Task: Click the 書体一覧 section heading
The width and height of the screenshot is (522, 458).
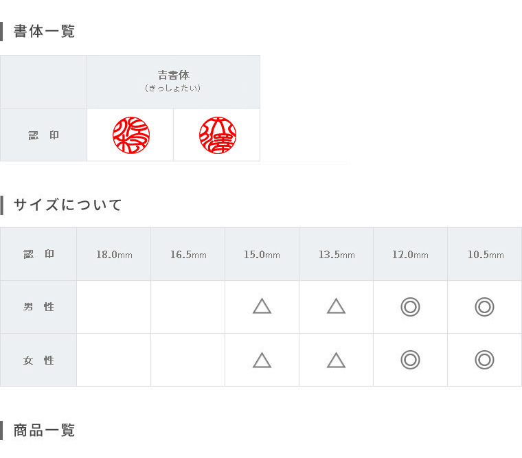Action: (44, 32)
